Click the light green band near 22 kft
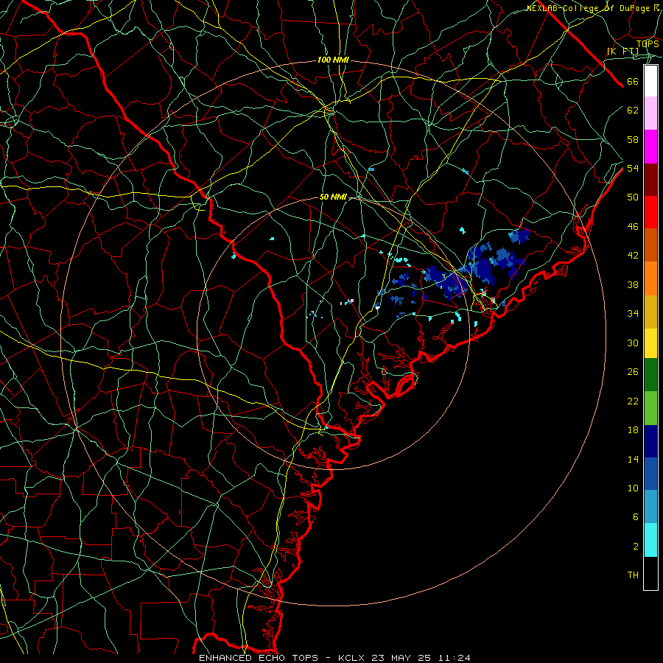The width and height of the screenshot is (663, 663). pyautogui.click(x=650, y=408)
